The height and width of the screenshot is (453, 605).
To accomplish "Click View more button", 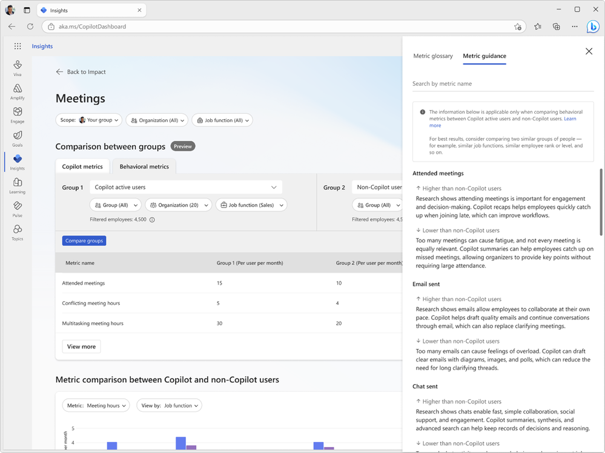I will [81, 347].
